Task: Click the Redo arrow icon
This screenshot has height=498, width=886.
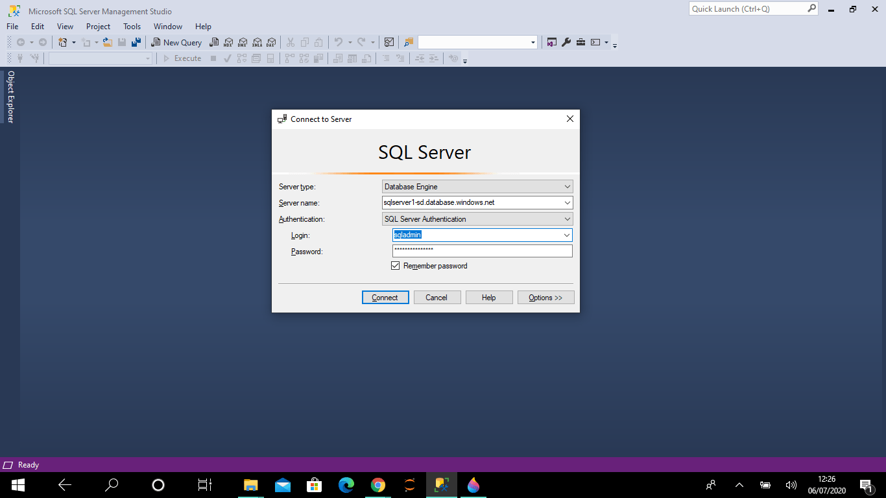Action: [362, 42]
